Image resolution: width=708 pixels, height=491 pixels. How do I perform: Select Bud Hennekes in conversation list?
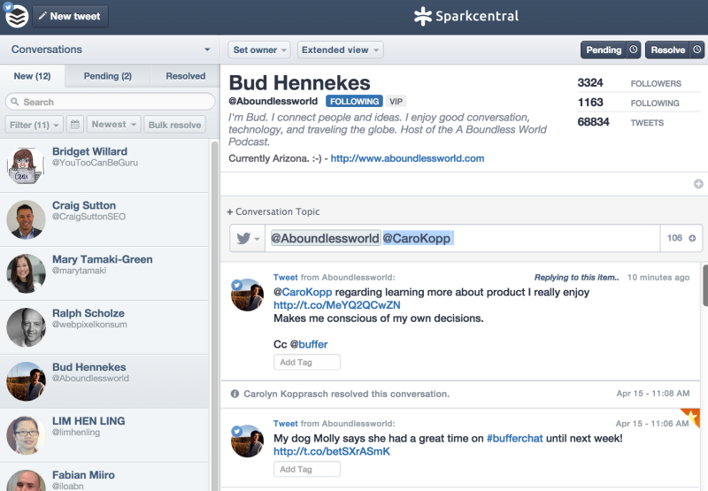point(104,381)
